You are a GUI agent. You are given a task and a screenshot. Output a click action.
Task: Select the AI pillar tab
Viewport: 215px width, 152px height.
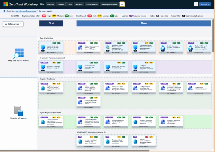pos(122,4)
